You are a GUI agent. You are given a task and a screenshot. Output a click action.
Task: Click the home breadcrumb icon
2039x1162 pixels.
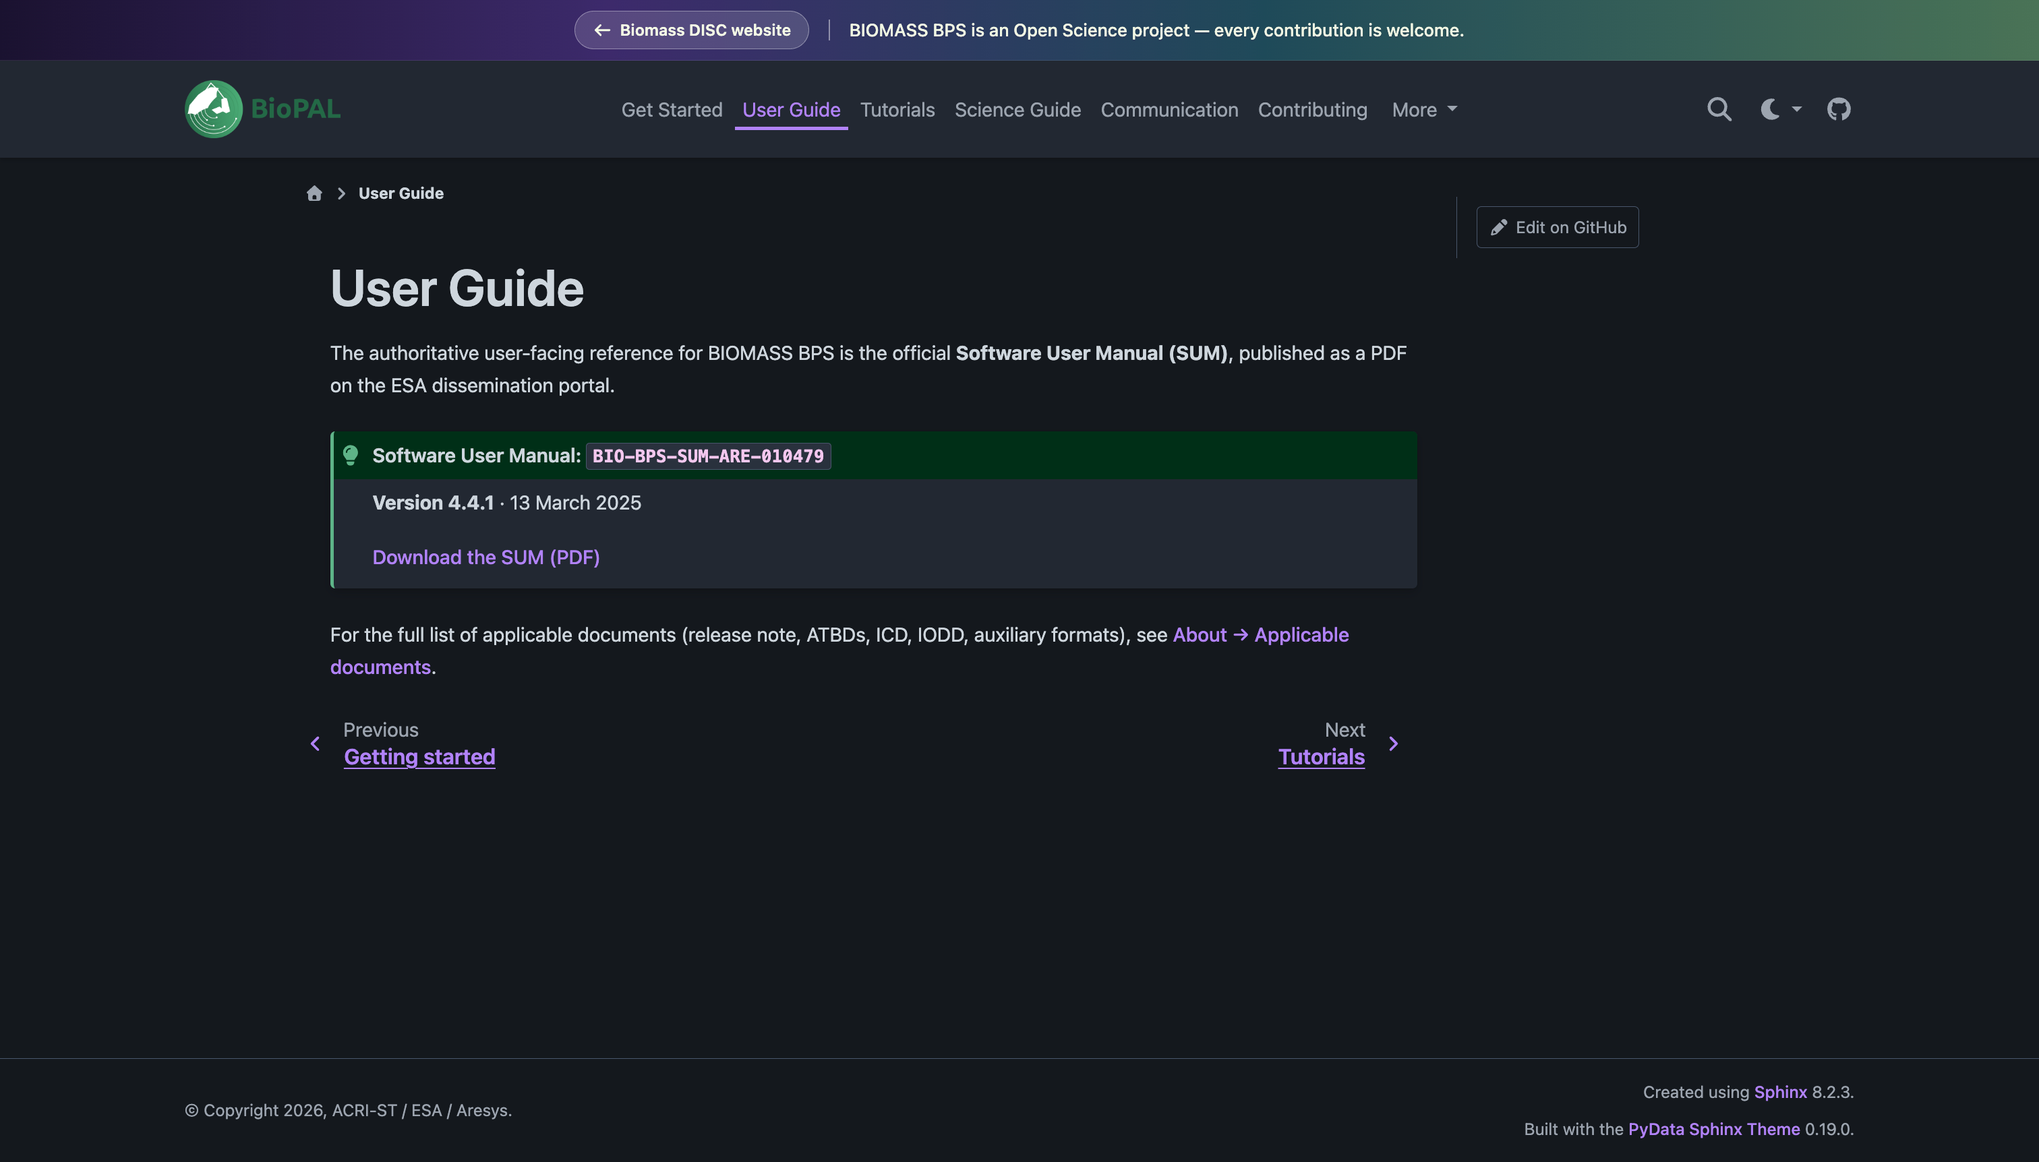(315, 193)
